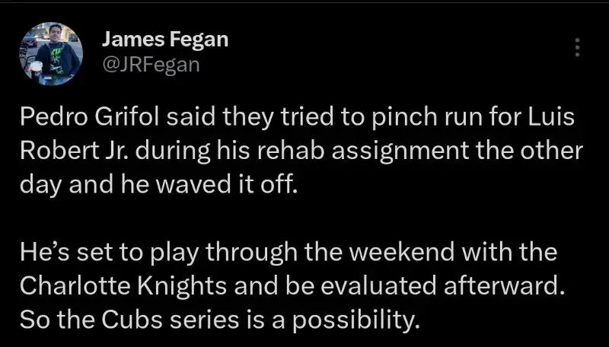
Task: Click the @JRFegan handle
Action: 149,65
